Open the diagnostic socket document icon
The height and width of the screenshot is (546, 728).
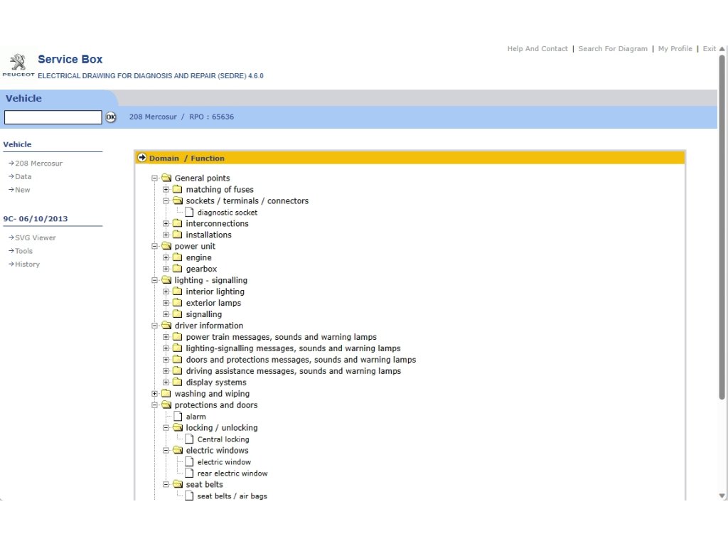point(189,212)
